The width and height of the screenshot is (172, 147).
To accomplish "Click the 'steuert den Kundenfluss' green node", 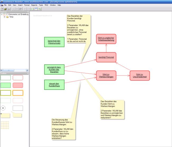I will [54, 85].
